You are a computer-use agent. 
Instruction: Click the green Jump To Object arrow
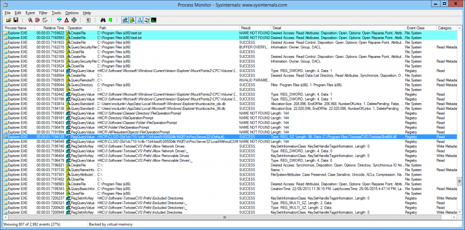point(110,20)
